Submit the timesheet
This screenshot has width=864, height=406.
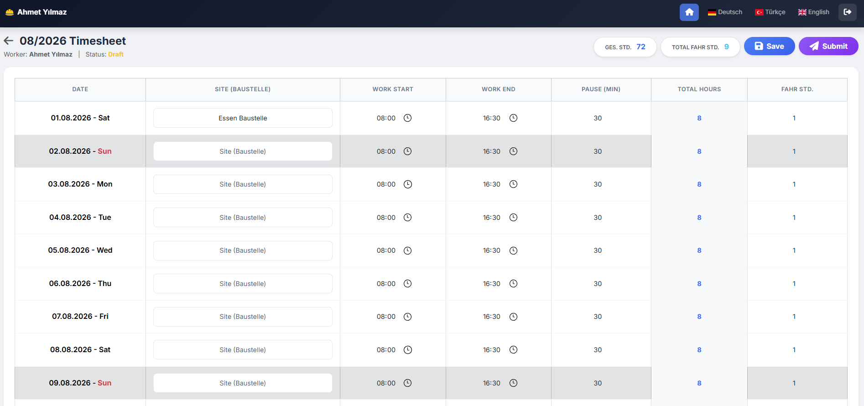click(x=828, y=46)
